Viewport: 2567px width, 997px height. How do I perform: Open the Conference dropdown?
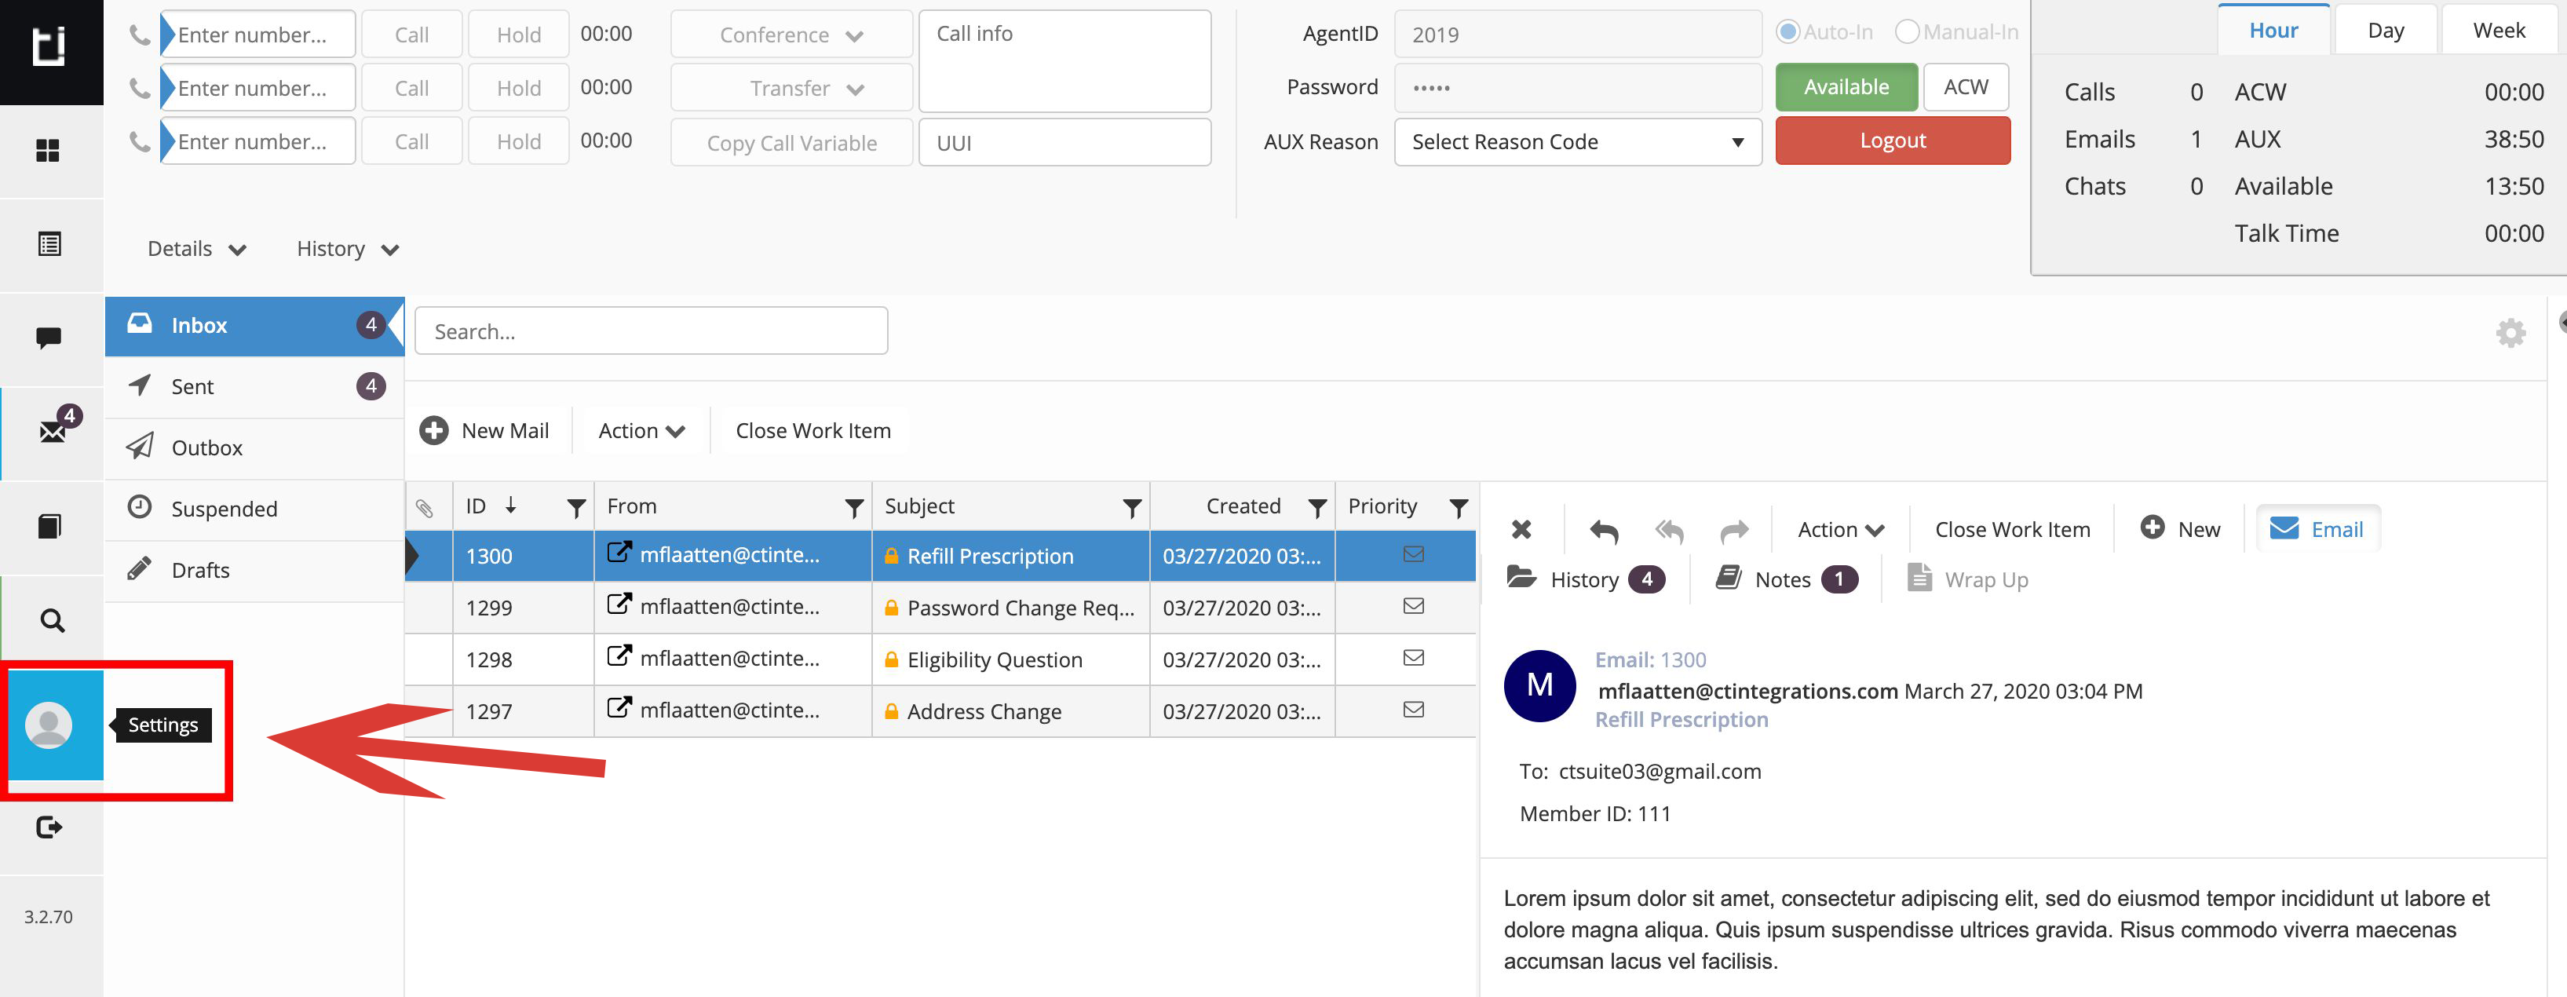pyautogui.click(x=791, y=35)
